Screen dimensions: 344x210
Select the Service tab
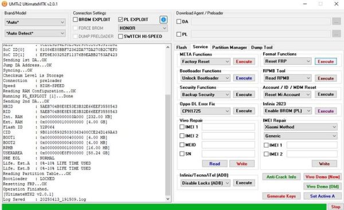tap(200, 47)
